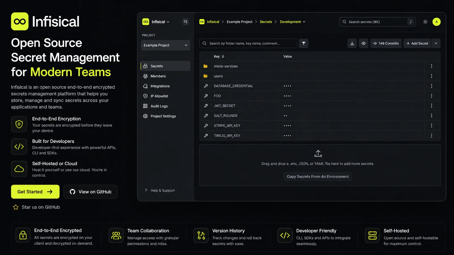Toggle the light theme sun icon
Screen dimensions: 454x255
[425, 22]
